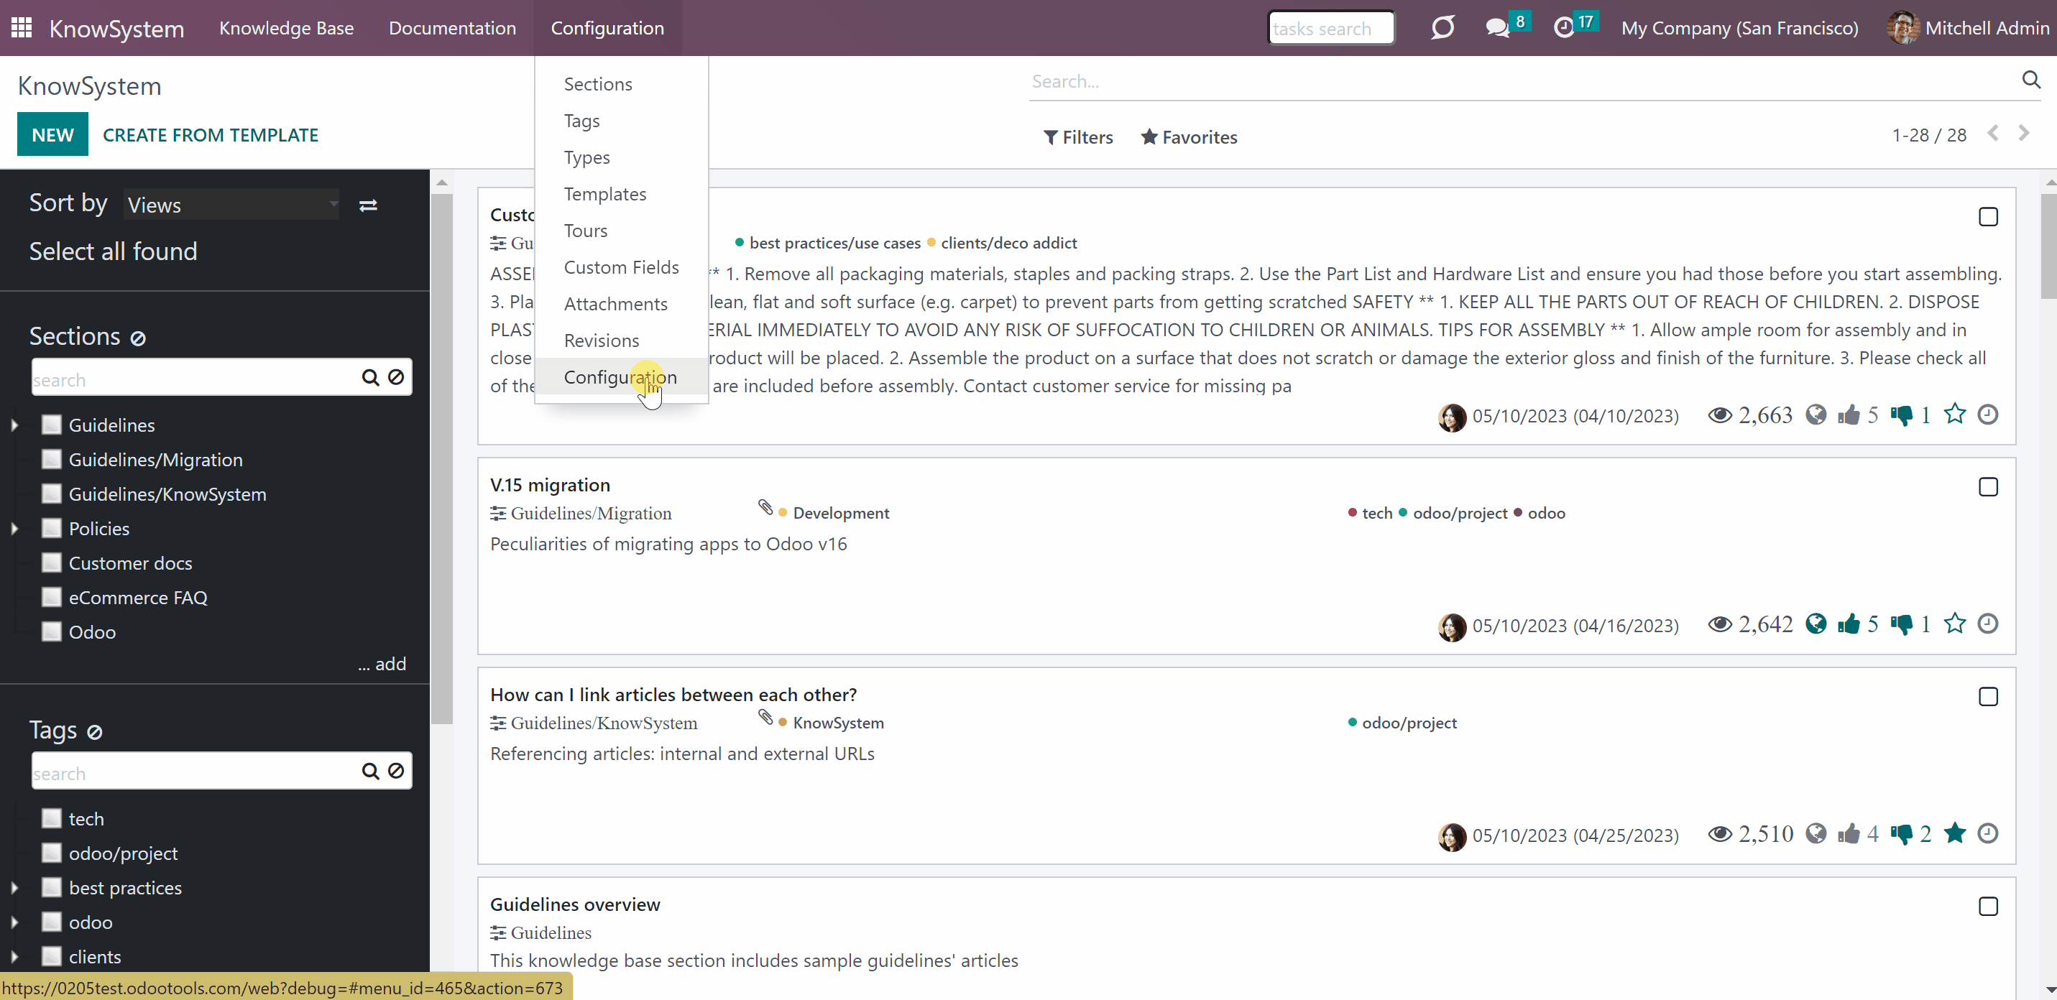This screenshot has width=2057, height=1000.
Task: Focus the main Search... field
Action: [x=1522, y=81]
